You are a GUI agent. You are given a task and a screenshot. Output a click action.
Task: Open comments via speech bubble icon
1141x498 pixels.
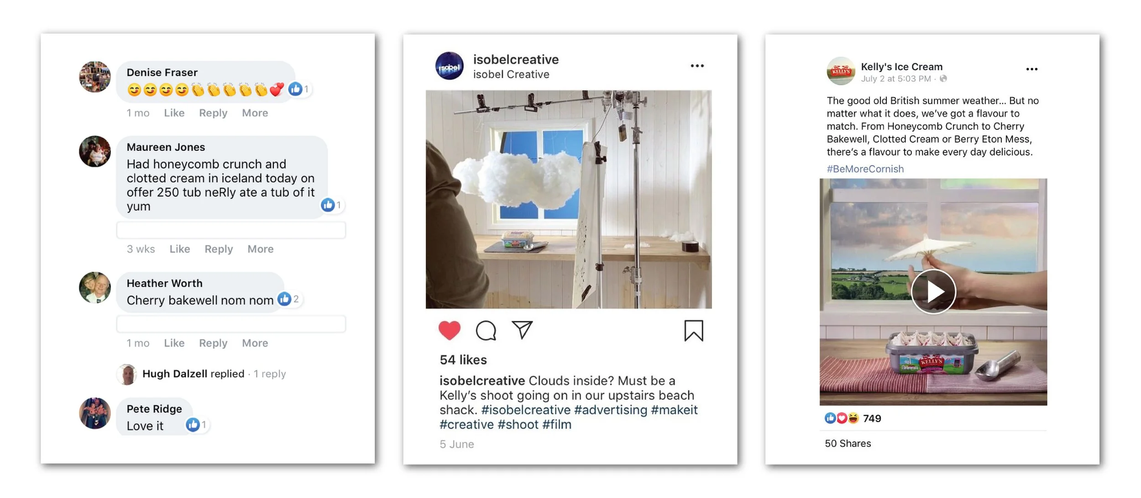point(486,331)
